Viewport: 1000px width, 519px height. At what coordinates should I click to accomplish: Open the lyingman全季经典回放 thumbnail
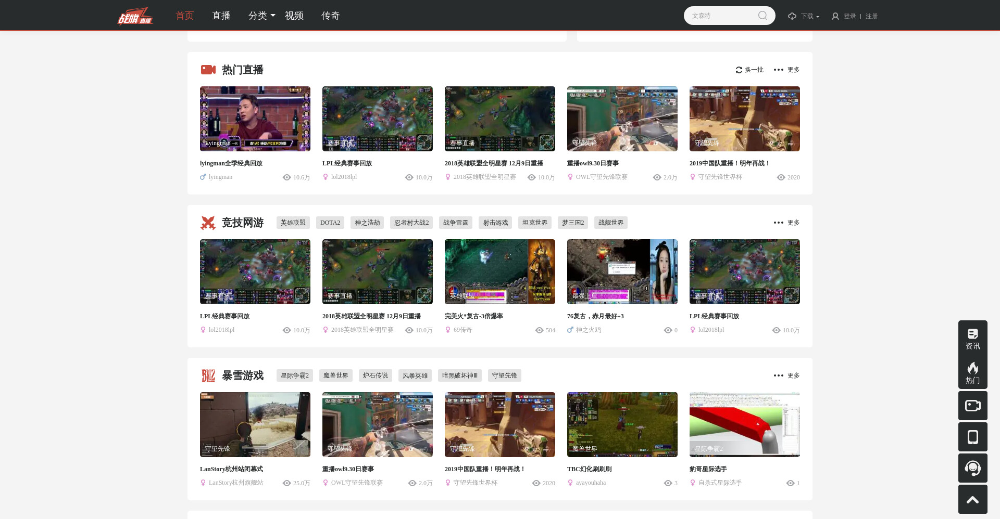pyautogui.click(x=255, y=119)
